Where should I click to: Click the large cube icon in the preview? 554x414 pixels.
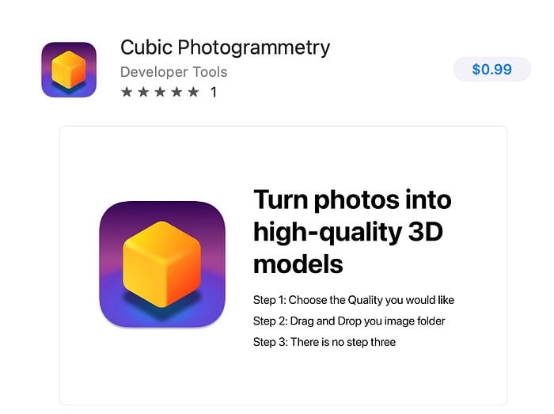pos(162,264)
